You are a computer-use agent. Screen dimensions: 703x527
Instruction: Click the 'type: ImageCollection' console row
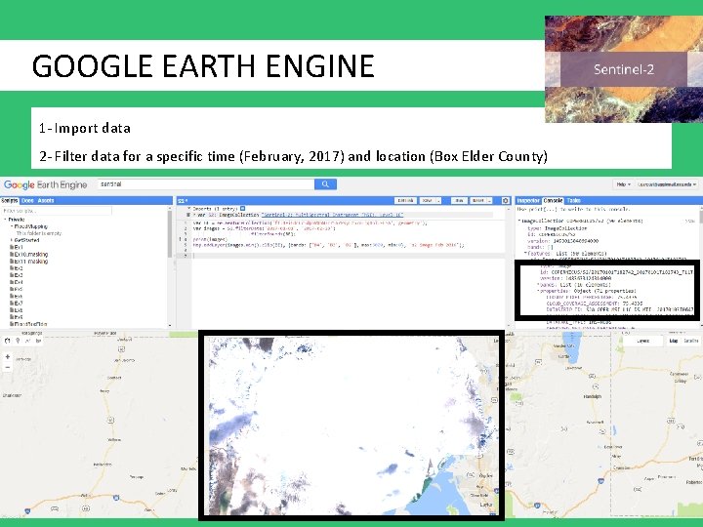point(558,228)
